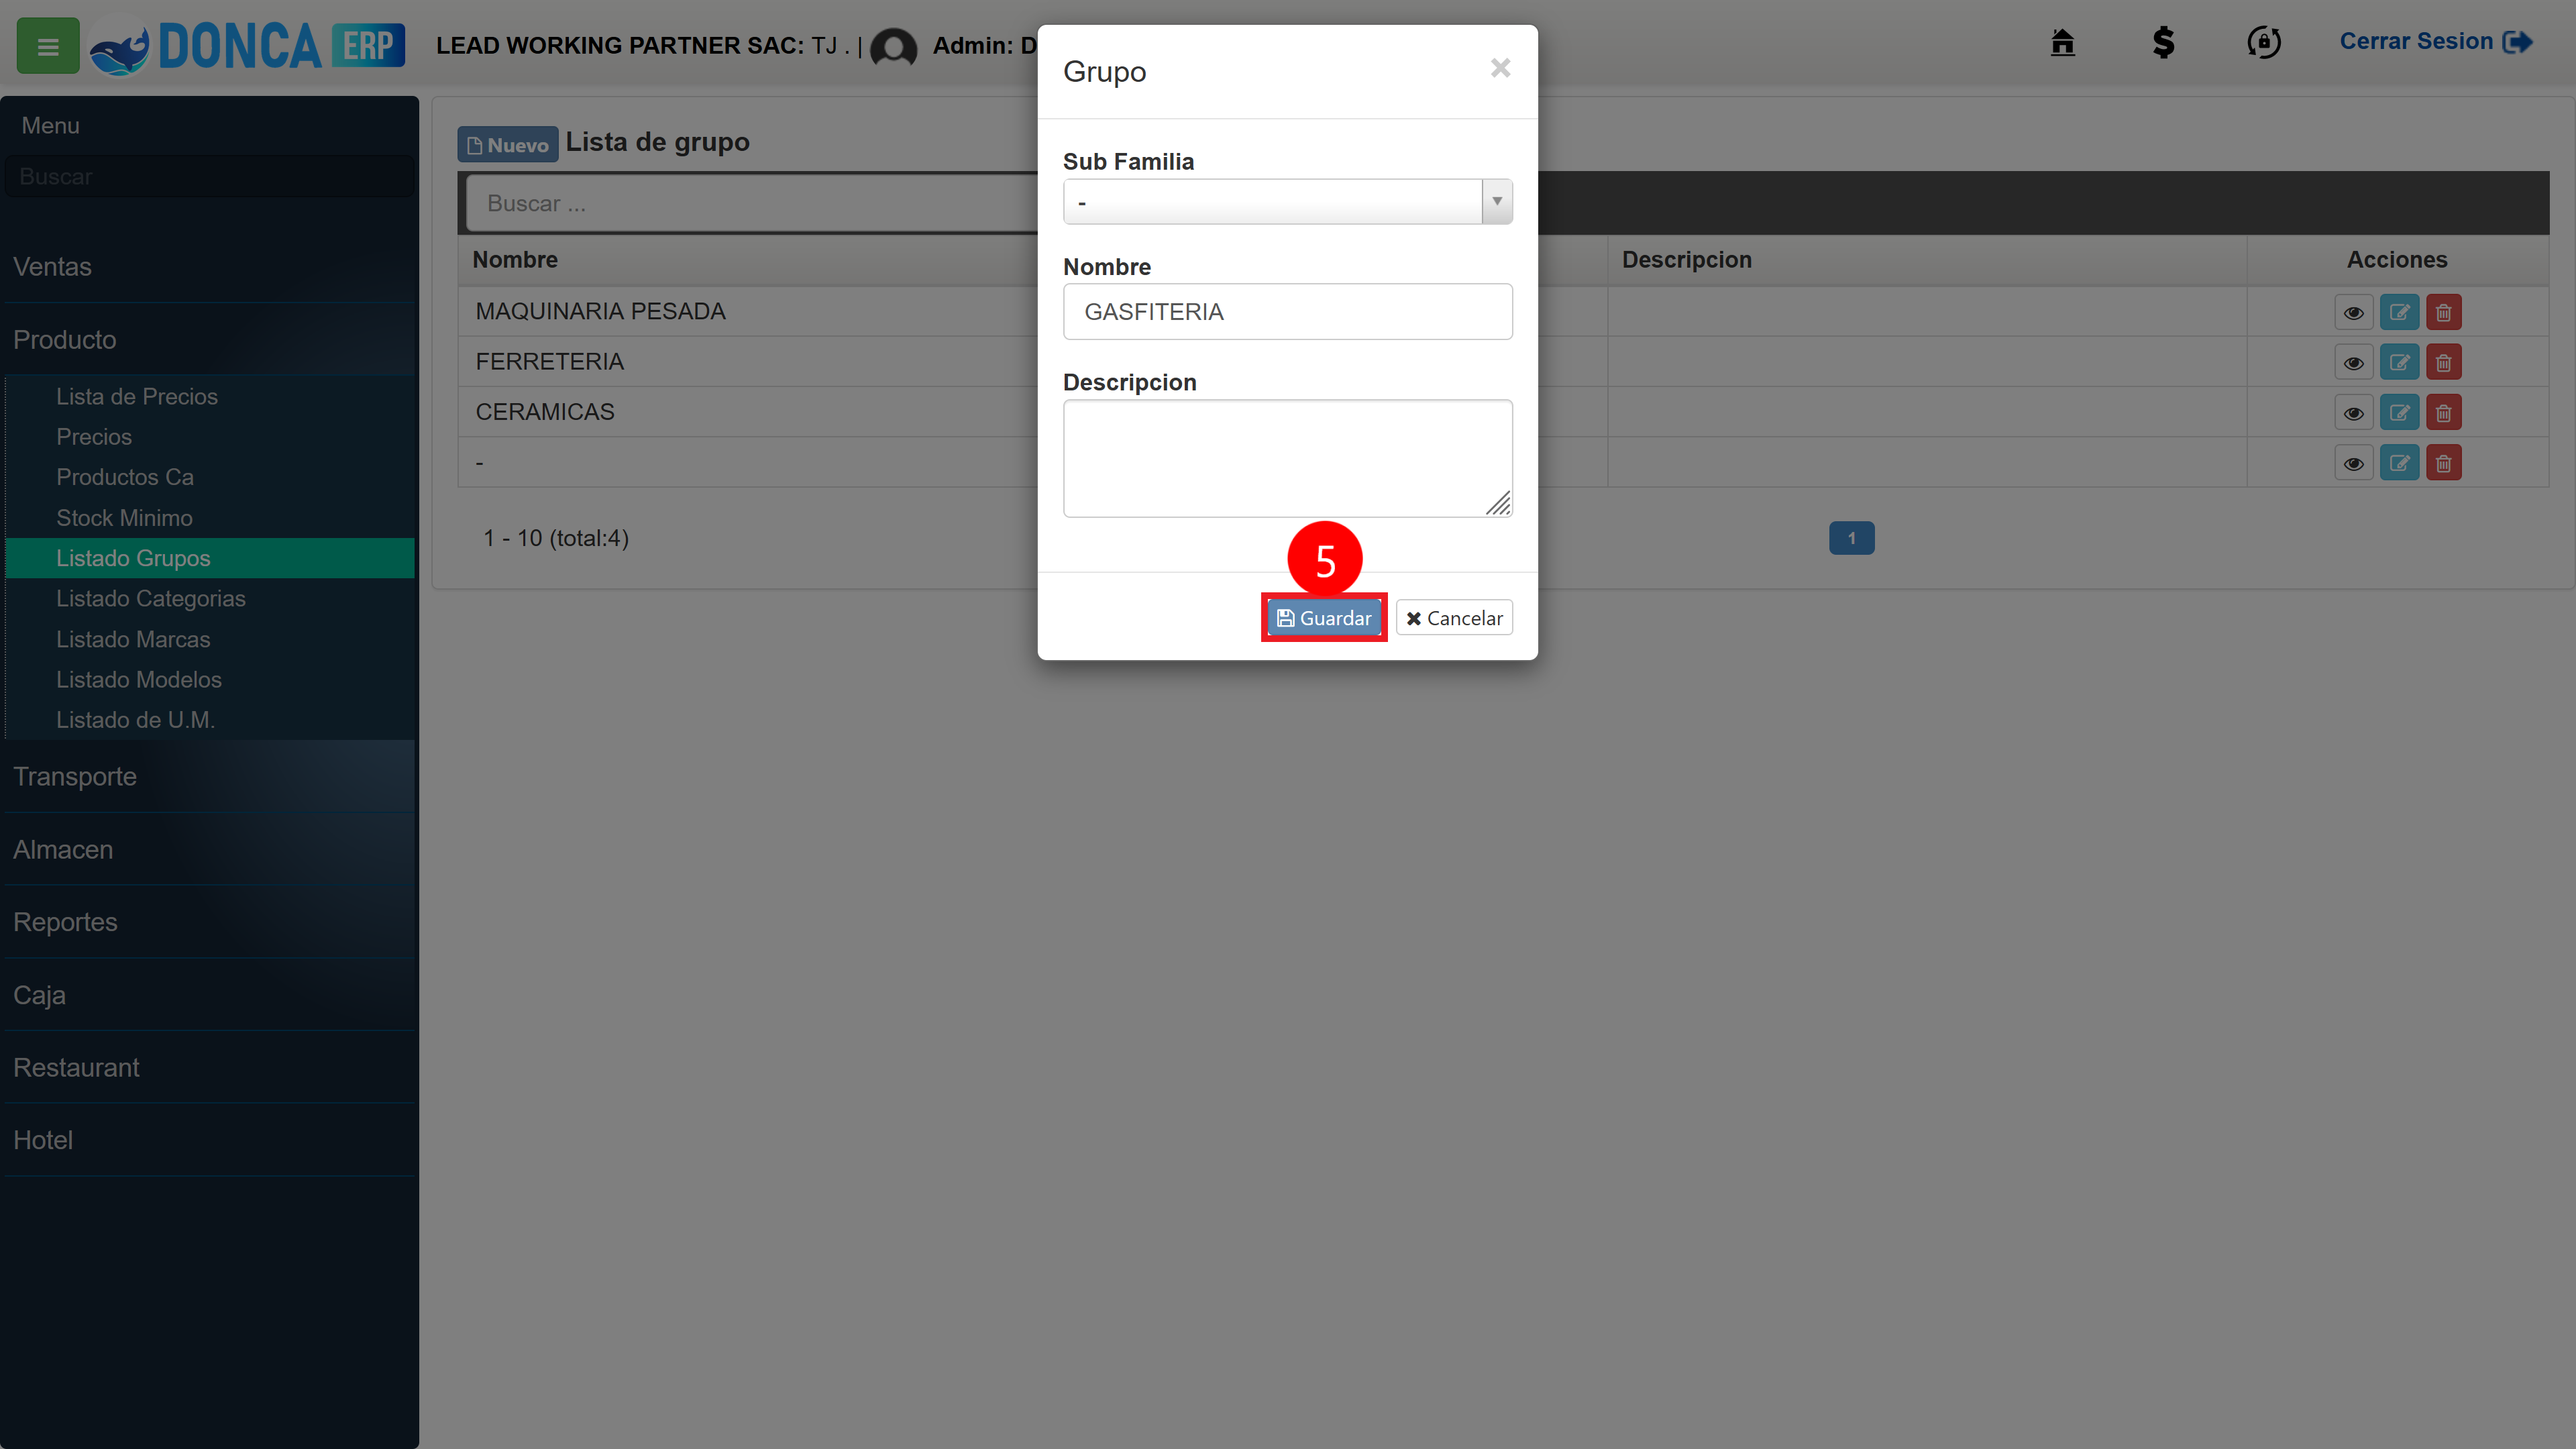View CERAMICAS row eye icon
Viewport: 2576px width, 1449px height.
2354,413
